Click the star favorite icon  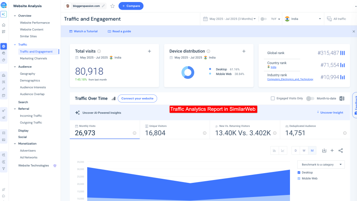113,6
